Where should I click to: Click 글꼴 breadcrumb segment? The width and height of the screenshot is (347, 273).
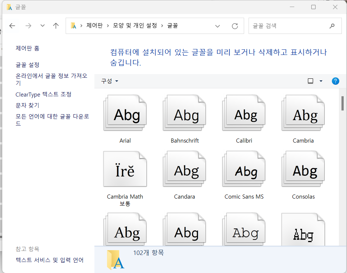click(x=172, y=26)
